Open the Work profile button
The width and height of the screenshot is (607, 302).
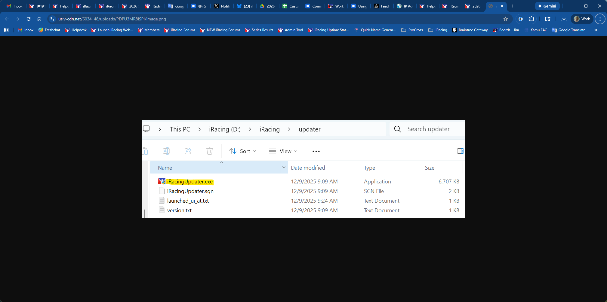coord(582,19)
